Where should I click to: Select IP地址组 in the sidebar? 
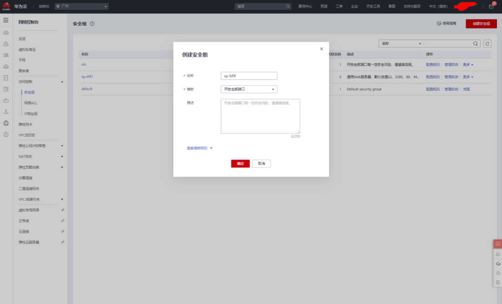[x=31, y=114]
